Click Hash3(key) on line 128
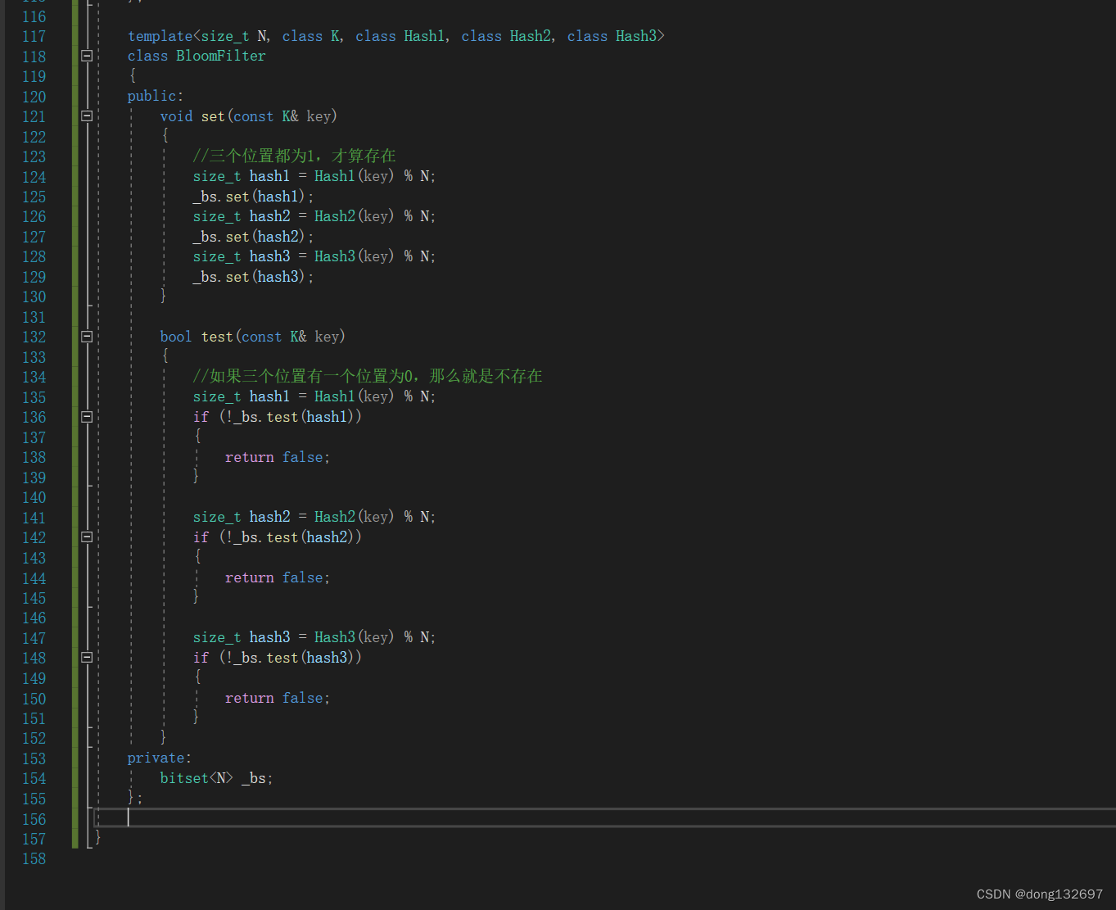Viewport: 1116px width, 910px height. (x=354, y=256)
